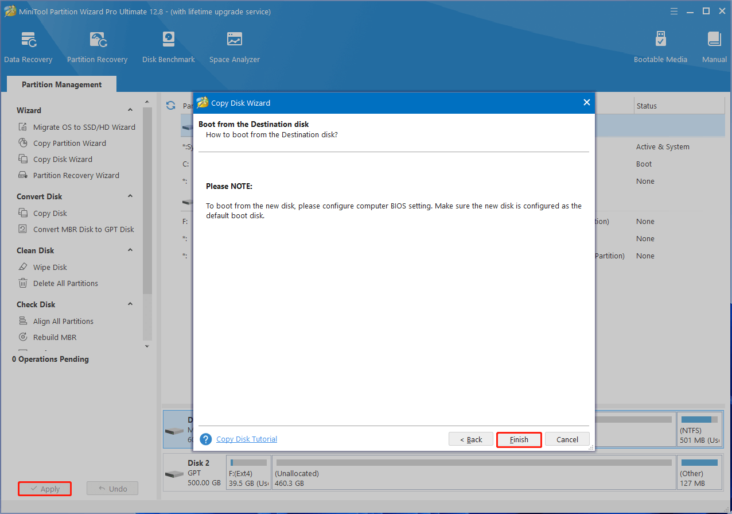The image size is (732, 514).
Task: Select Migrate OS to SSD/HD Wizard
Action: click(84, 127)
